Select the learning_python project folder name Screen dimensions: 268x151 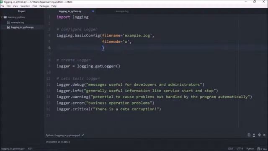(x=16, y=17)
